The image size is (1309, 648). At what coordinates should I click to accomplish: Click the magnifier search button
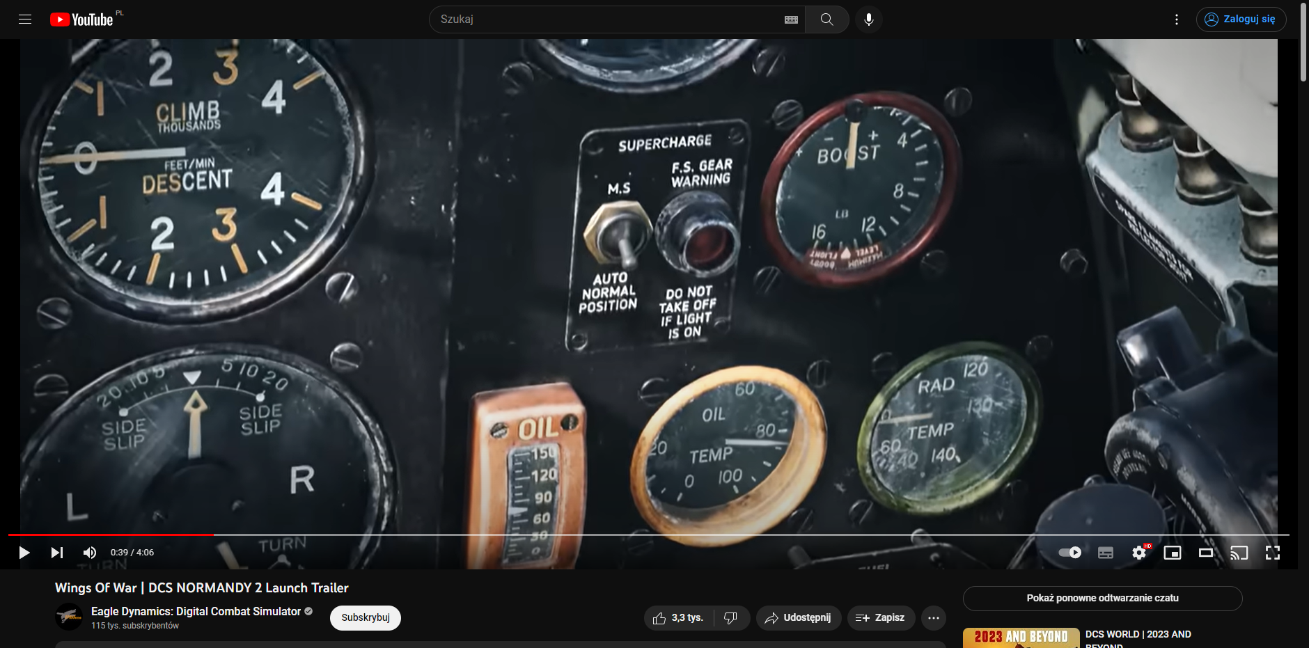pos(826,19)
